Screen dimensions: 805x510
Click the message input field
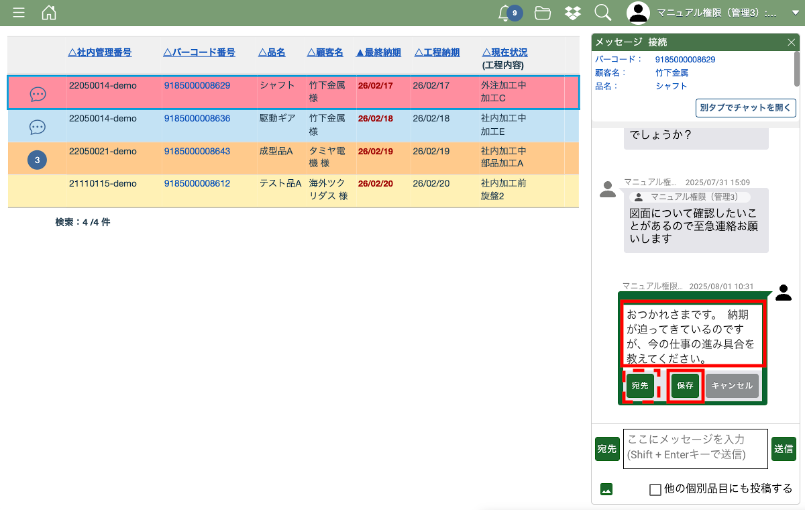point(695,448)
